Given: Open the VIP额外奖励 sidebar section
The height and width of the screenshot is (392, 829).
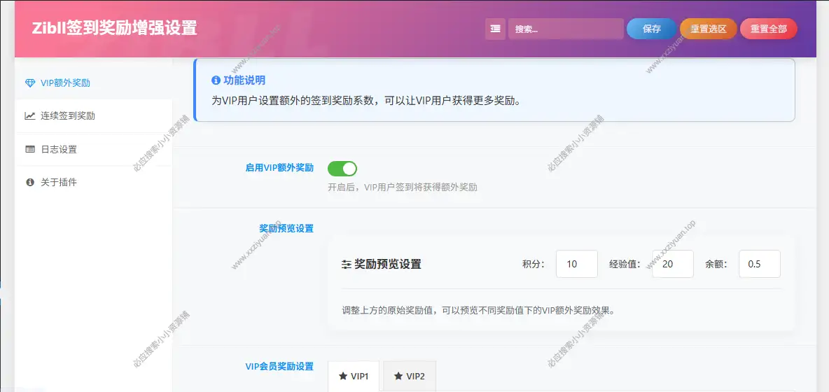Looking at the screenshot, I should pyautogui.click(x=65, y=83).
